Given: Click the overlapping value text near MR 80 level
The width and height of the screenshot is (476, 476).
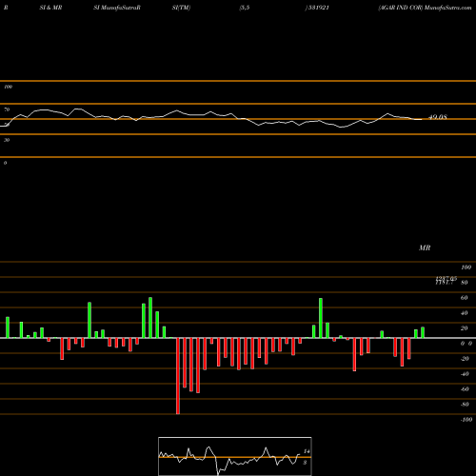Looking at the screenshot, I should click(446, 281).
